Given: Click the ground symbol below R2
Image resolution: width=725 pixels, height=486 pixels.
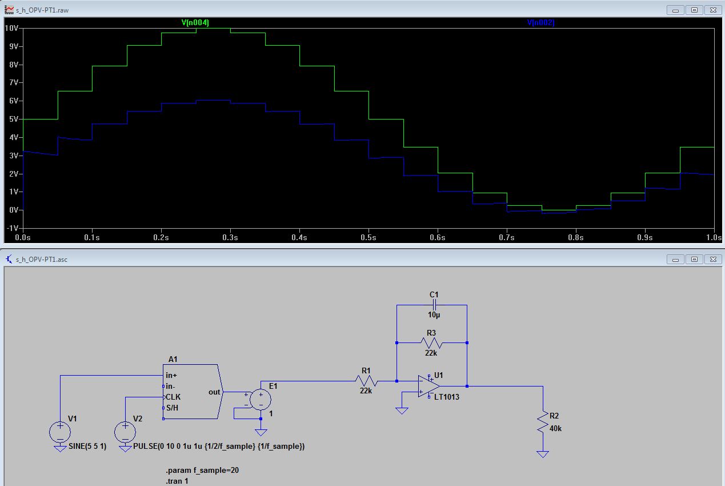Looking at the screenshot, I should click(x=543, y=455).
